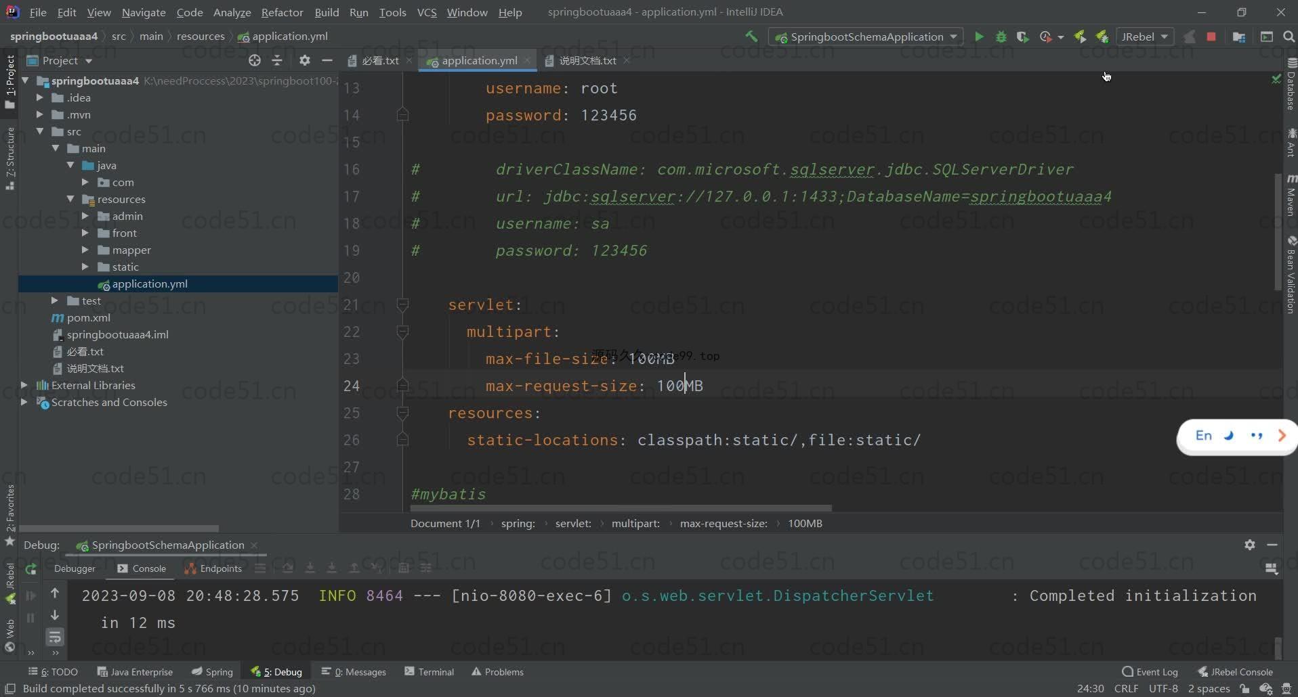1298x697 pixels.
Task: Rerun debug session icon in Debug panel
Action: pos(30,569)
